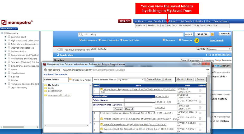Open the Auto search mode dropdown
The width and height of the screenshot is (244, 134).
[x=189, y=34]
